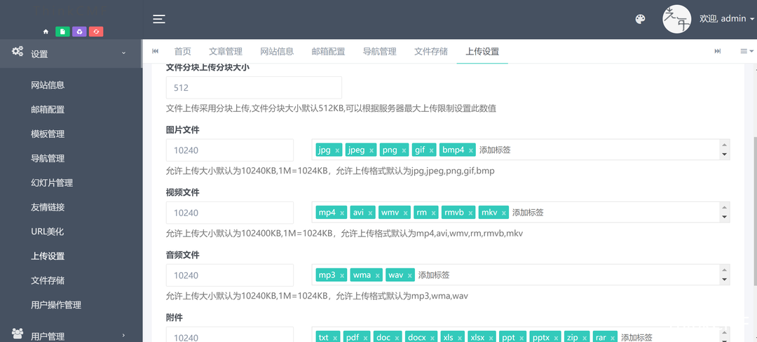This screenshot has height=342, width=757.
Task: Click video tag box scroll-down arrow
Action: pyautogui.click(x=724, y=218)
